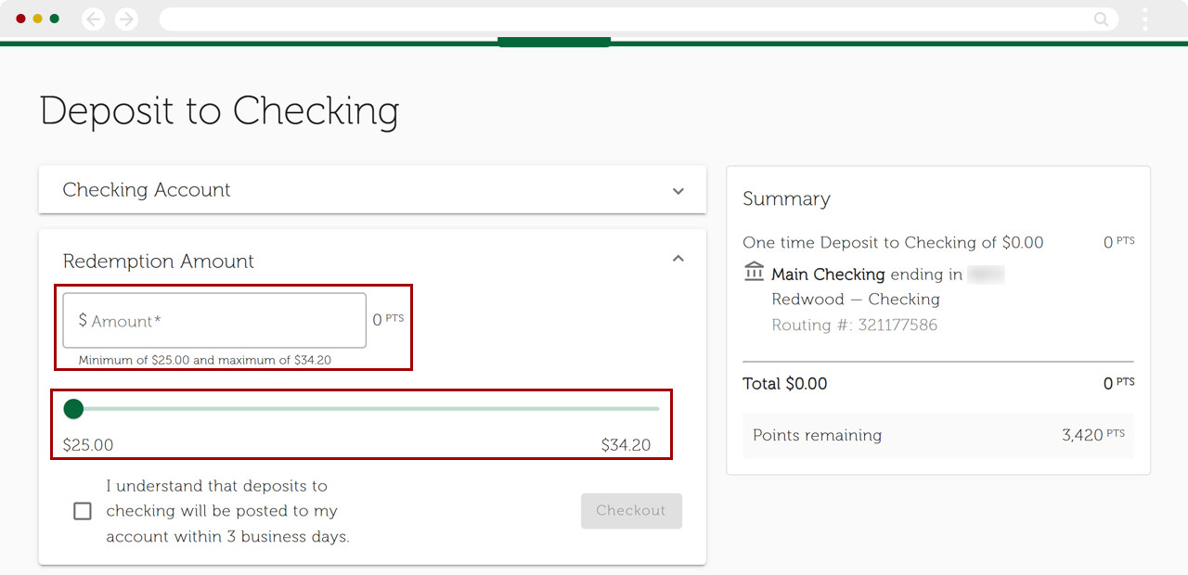Screen dimensions: 1188x575
Task: Click the green window dot
Action: (55, 19)
